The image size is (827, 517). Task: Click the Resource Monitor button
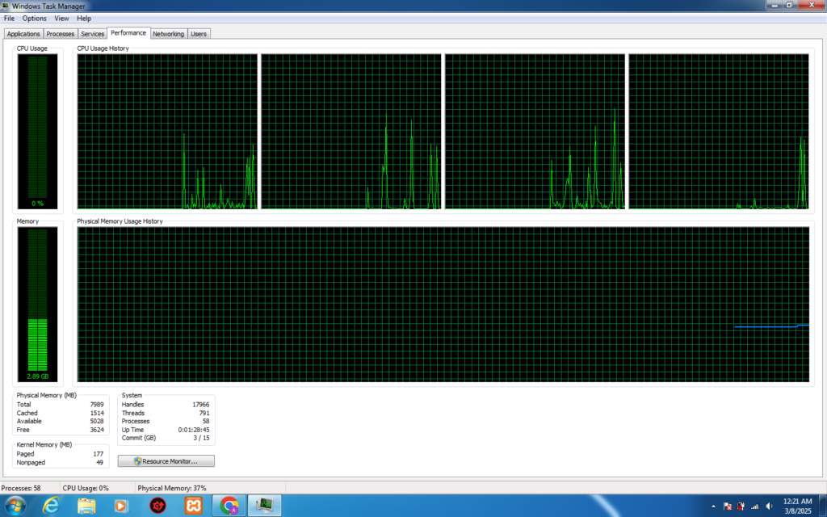(166, 461)
